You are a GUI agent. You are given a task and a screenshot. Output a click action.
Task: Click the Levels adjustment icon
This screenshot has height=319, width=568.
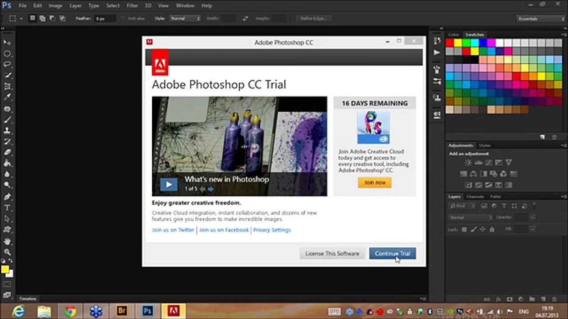click(478, 163)
